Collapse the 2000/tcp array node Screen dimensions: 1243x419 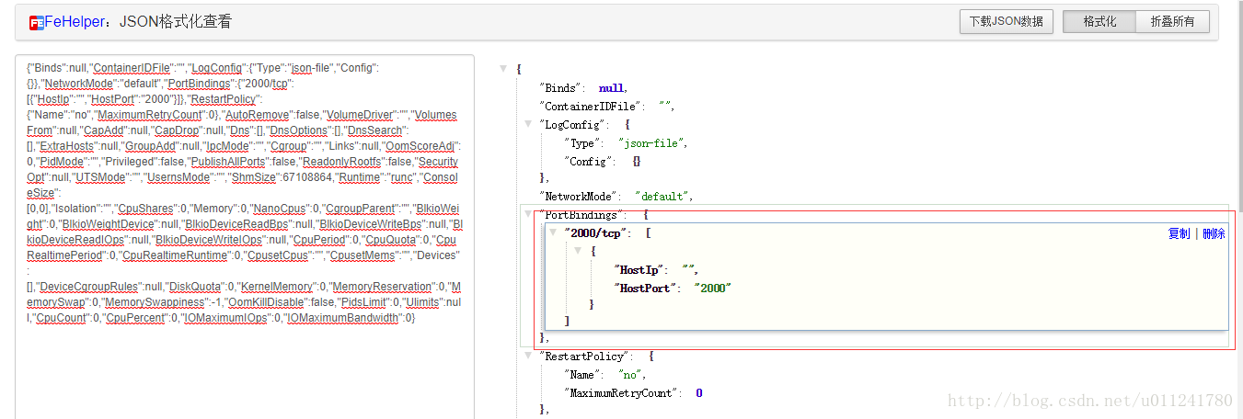coord(553,232)
